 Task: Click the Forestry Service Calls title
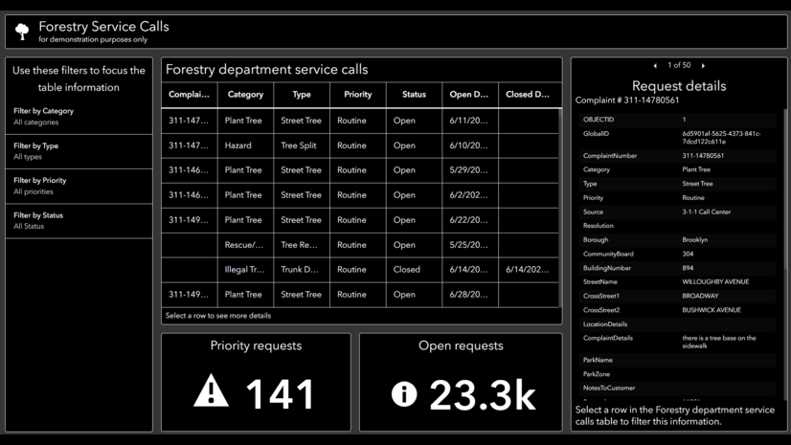104,26
